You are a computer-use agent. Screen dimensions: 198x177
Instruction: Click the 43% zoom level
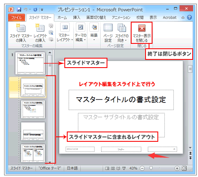[x=133, y=168]
